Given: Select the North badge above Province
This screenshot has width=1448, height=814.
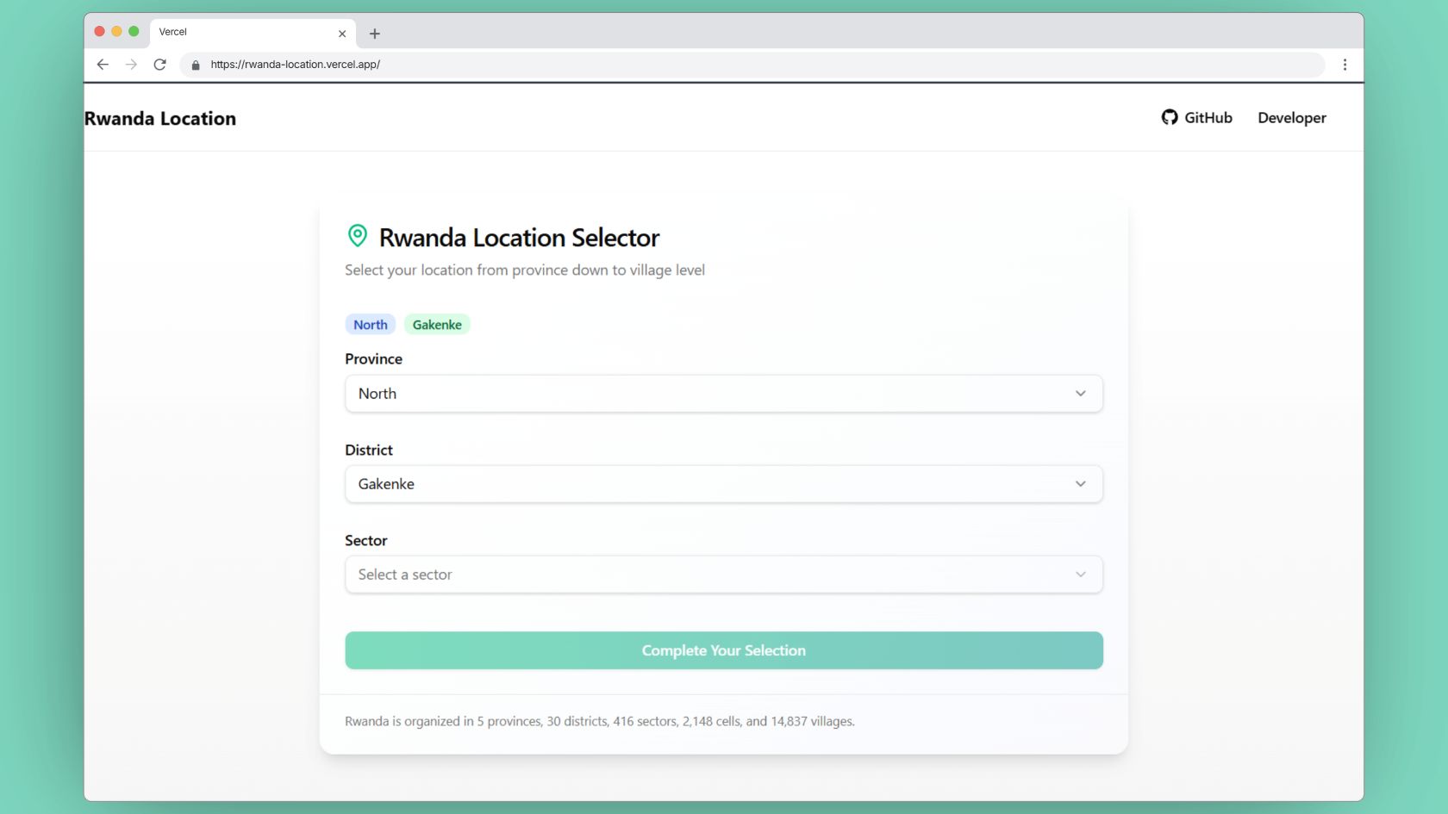Looking at the screenshot, I should click(x=370, y=324).
